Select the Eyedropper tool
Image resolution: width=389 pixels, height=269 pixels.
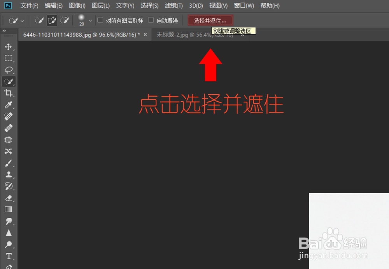click(x=9, y=105)
